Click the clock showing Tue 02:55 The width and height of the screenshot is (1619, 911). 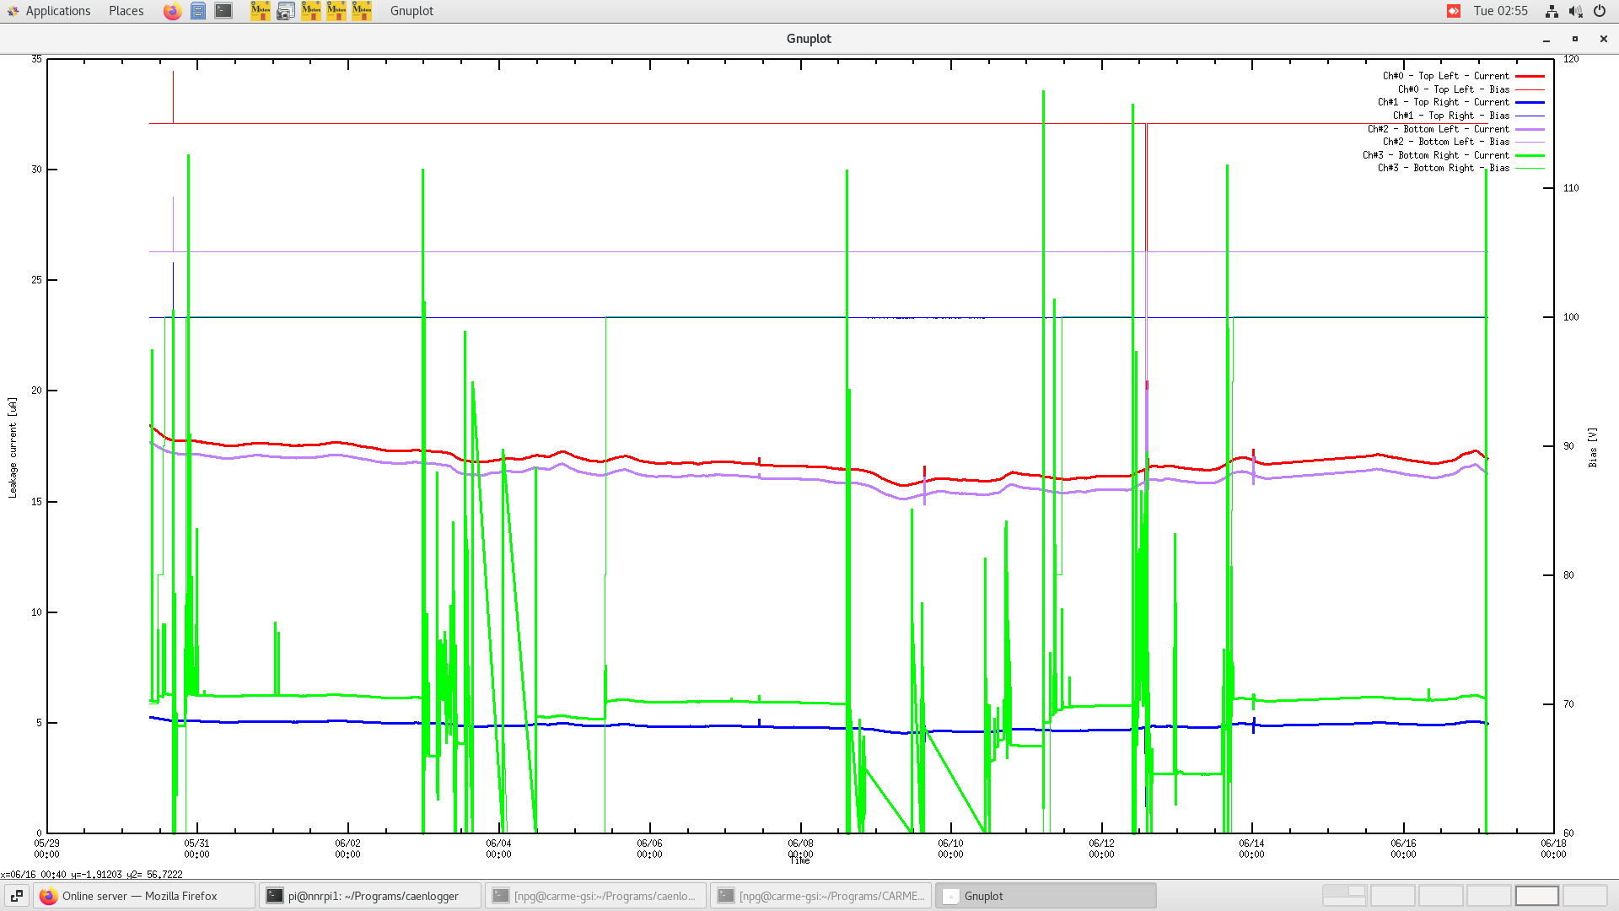[1500, 11]
